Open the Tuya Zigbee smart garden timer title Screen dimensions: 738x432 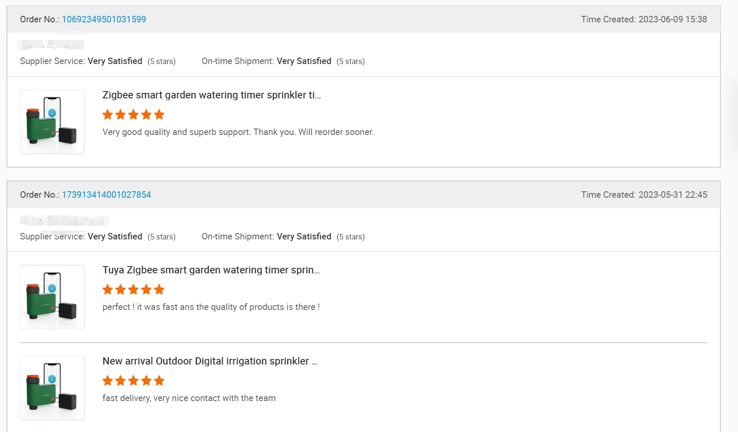pos(211,270)
